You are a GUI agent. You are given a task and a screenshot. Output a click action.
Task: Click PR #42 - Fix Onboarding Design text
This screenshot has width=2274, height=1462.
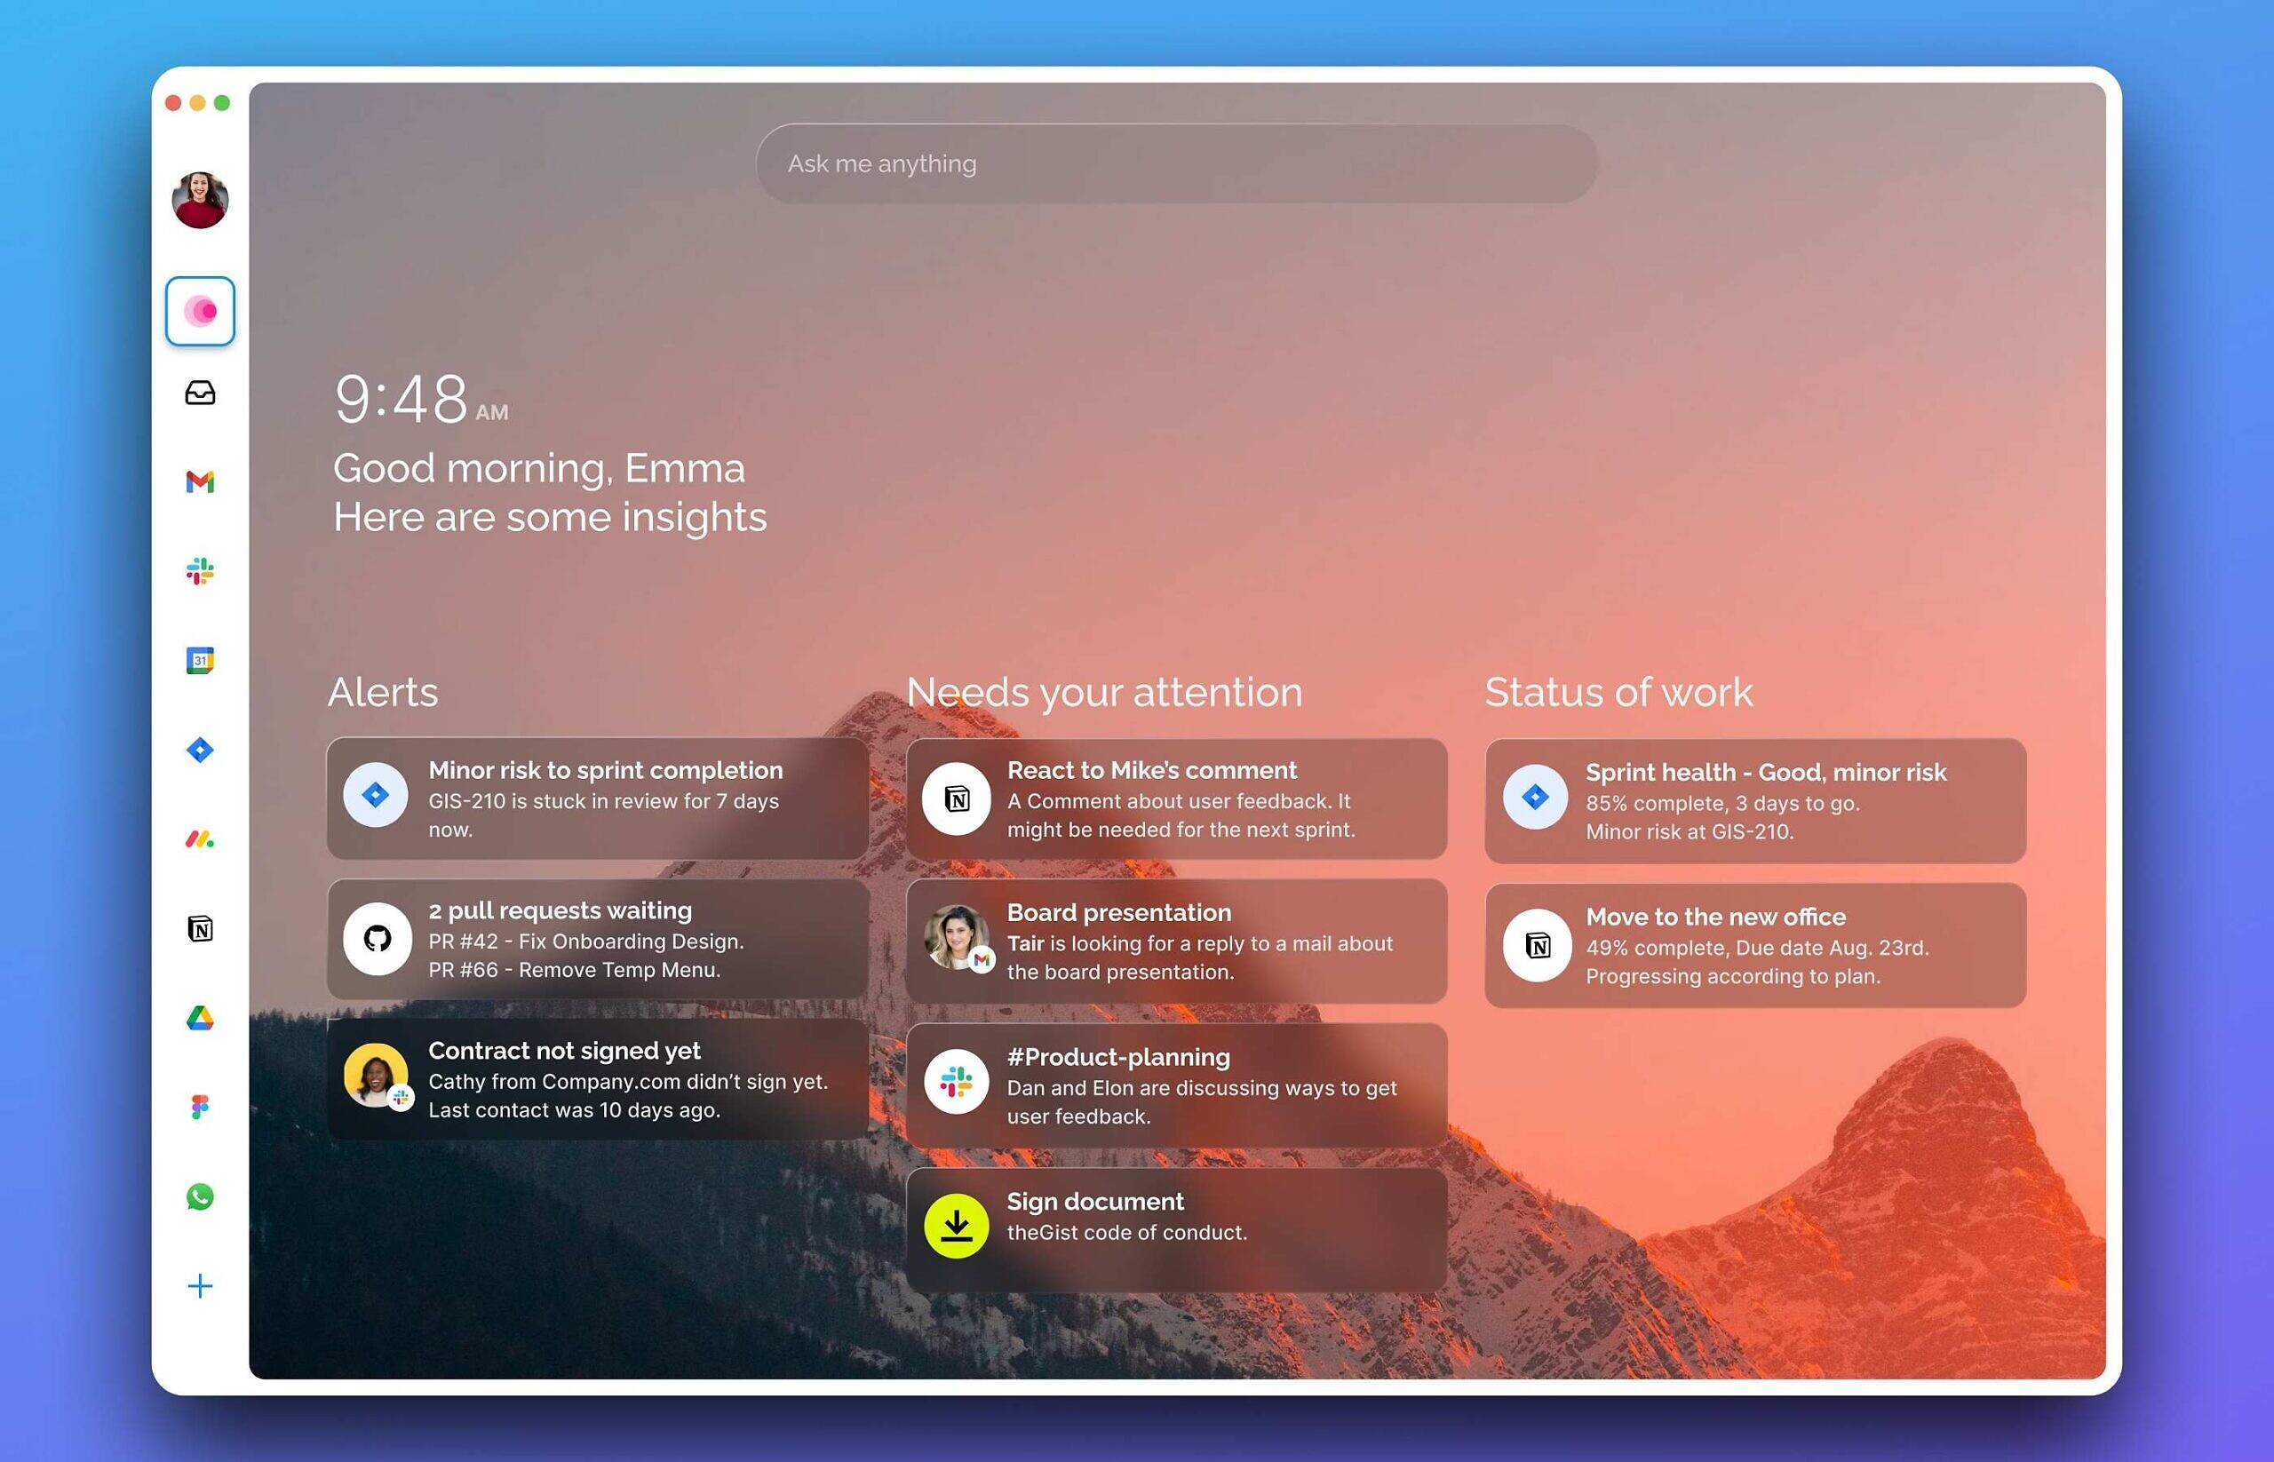point(586,941)
